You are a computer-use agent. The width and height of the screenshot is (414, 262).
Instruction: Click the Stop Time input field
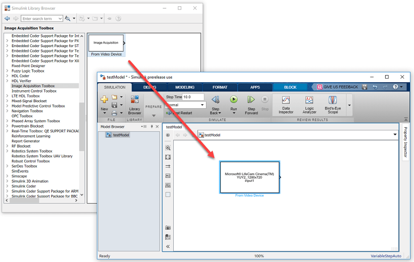[x=193, y=97]
